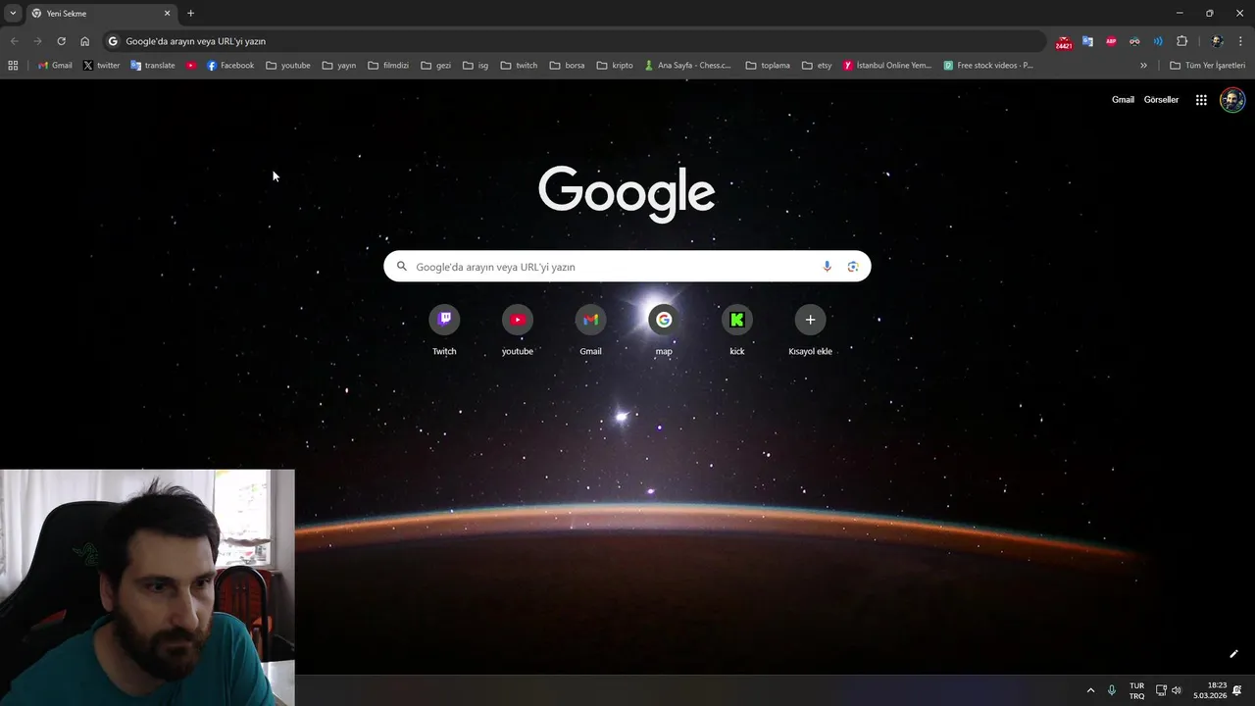The width and height of the screenshot is (1255, 706).
Task: Go to the home page icon
Action: click(84, 41)
